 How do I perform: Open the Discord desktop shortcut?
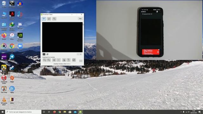20,26
